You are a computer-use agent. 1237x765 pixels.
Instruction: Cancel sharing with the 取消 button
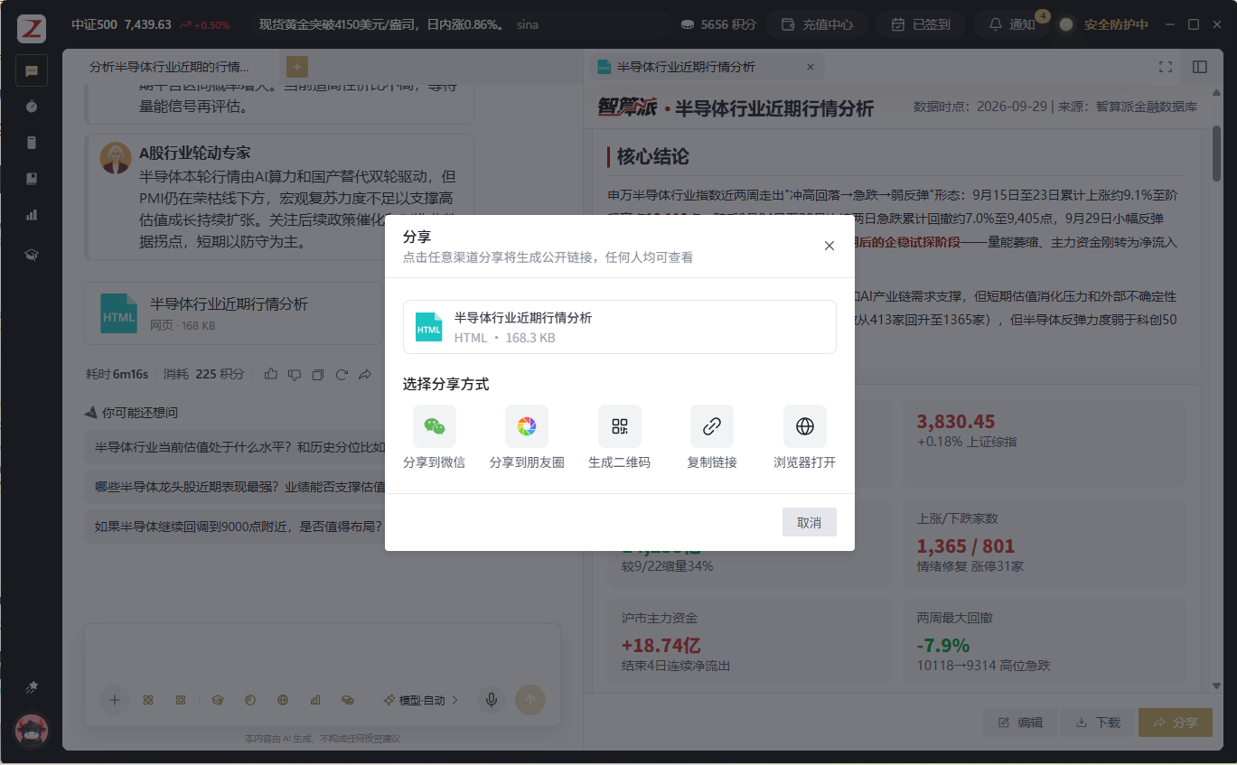[x=810, y=522]
